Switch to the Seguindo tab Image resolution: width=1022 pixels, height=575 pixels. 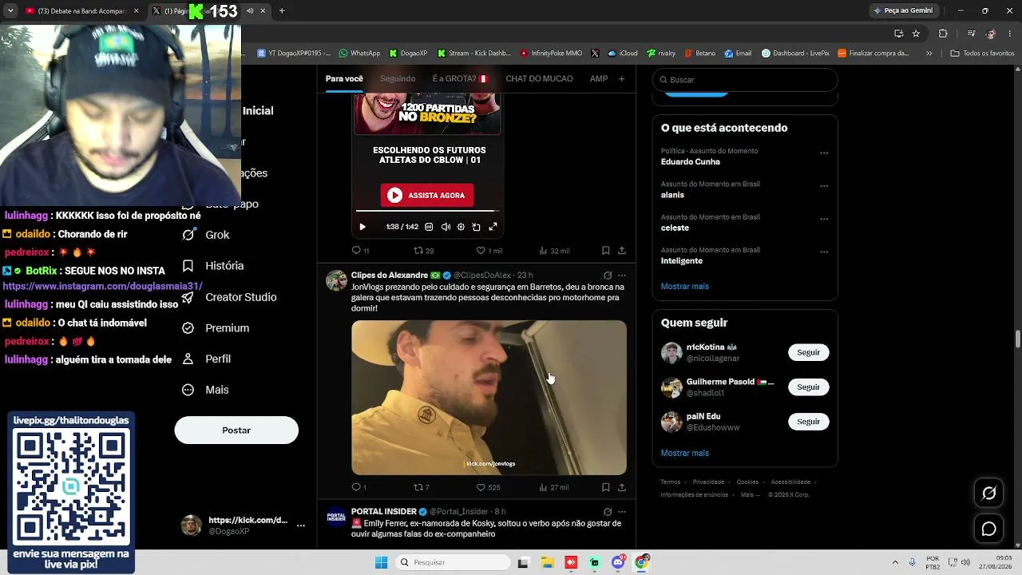398,79
